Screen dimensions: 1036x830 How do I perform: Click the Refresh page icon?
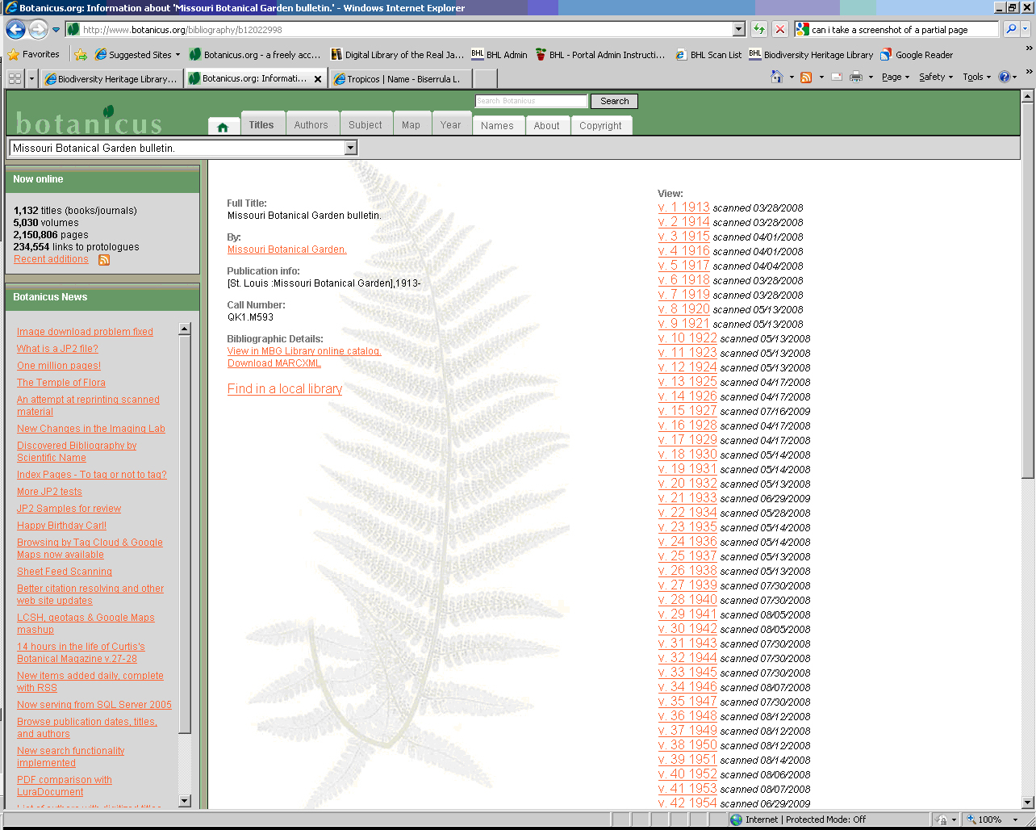758,30
